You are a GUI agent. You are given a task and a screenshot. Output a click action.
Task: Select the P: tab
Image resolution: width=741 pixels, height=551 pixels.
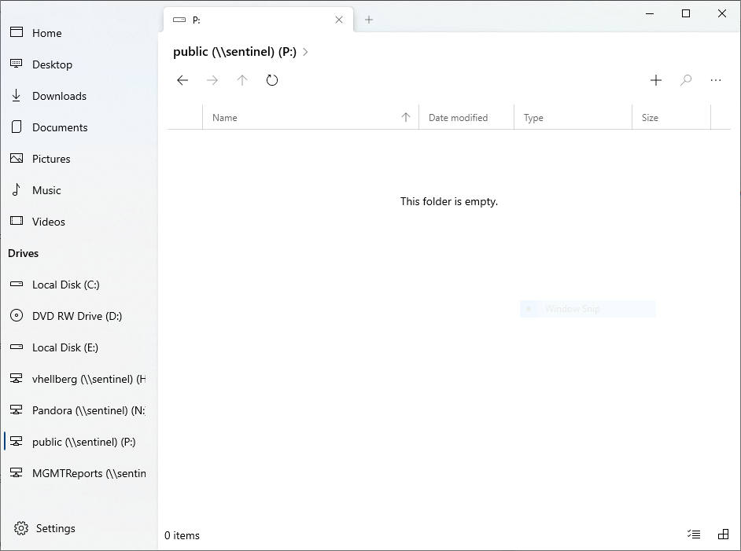click(x=258, y=20)
